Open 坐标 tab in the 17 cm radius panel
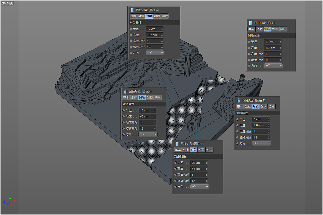Image resolution: width=323 pixels, height=215 pixels. coord(141,16)
